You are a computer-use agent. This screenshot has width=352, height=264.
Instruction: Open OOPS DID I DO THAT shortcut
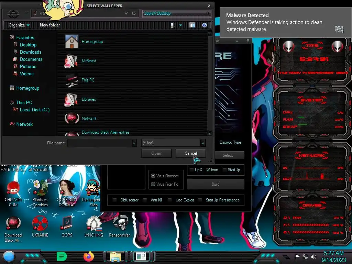point(67,188)
